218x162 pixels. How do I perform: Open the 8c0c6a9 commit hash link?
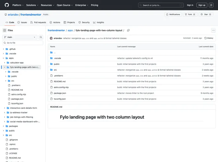click(187, 38)
